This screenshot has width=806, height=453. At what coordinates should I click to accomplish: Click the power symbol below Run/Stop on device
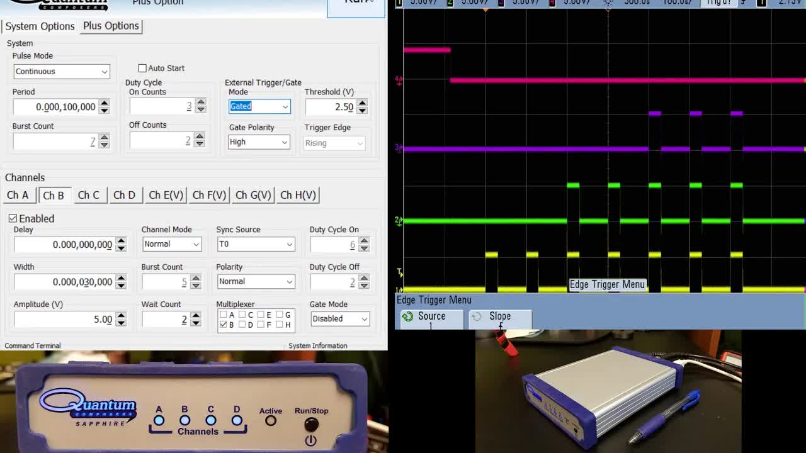(x=310, y=440)
